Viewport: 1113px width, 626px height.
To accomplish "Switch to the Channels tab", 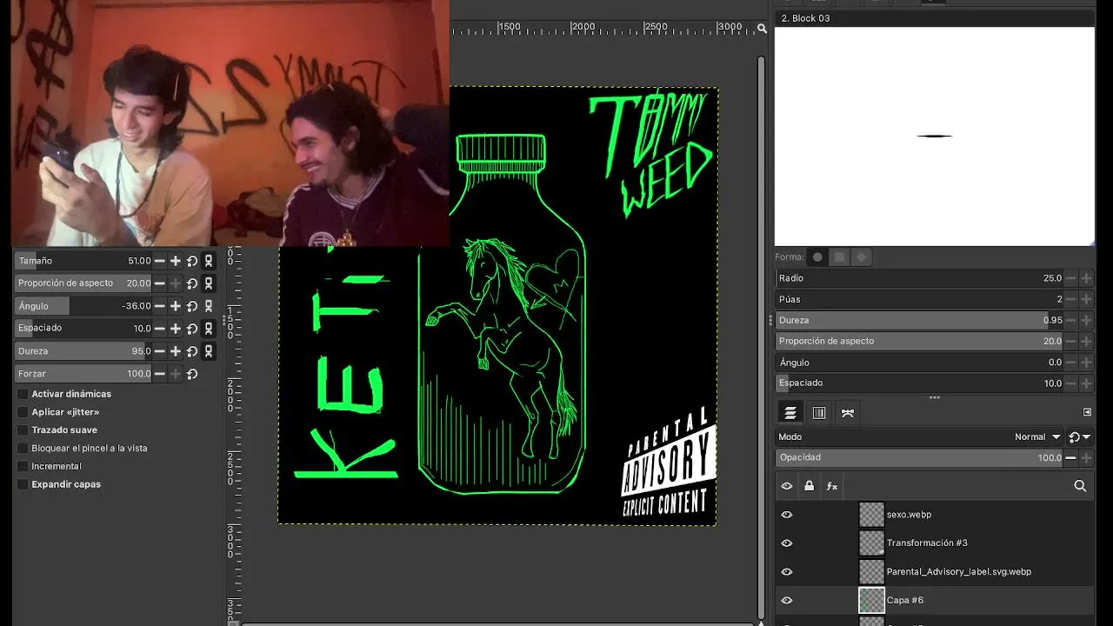I will click(x=819, y=413).
